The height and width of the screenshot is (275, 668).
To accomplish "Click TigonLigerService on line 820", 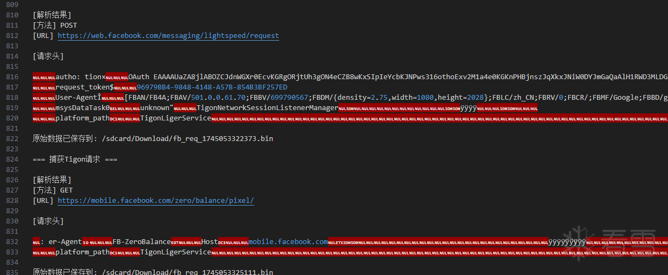I will pyautogui.click(x=176, y=118).
